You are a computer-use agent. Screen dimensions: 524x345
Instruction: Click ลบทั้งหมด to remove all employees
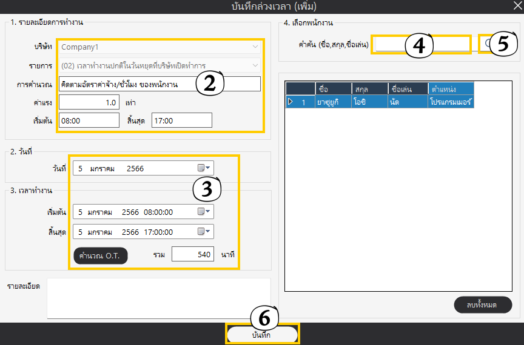coord(483,304)
